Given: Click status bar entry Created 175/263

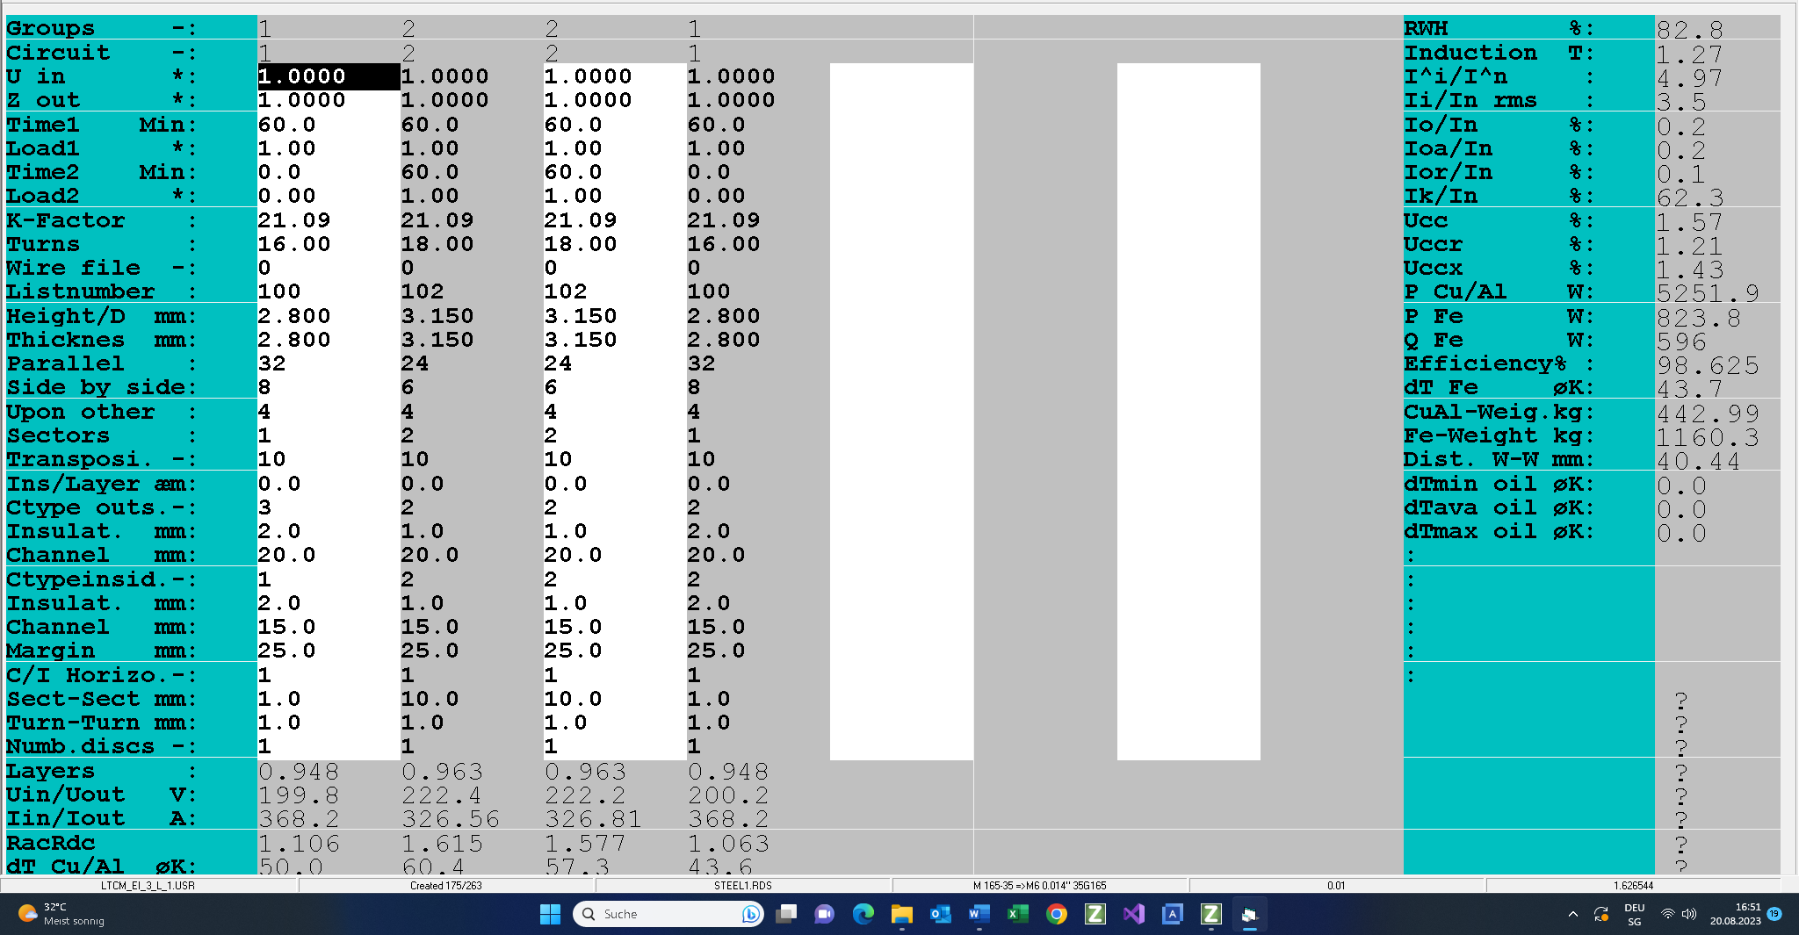Looking at the screenshot, I should tap(446, 885).
